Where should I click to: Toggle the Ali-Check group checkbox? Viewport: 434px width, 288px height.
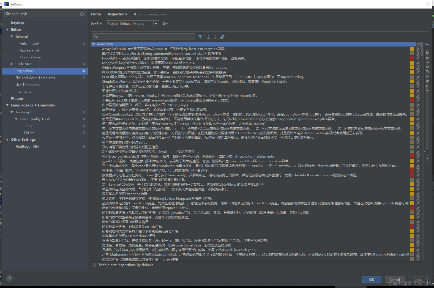[418, 44]
